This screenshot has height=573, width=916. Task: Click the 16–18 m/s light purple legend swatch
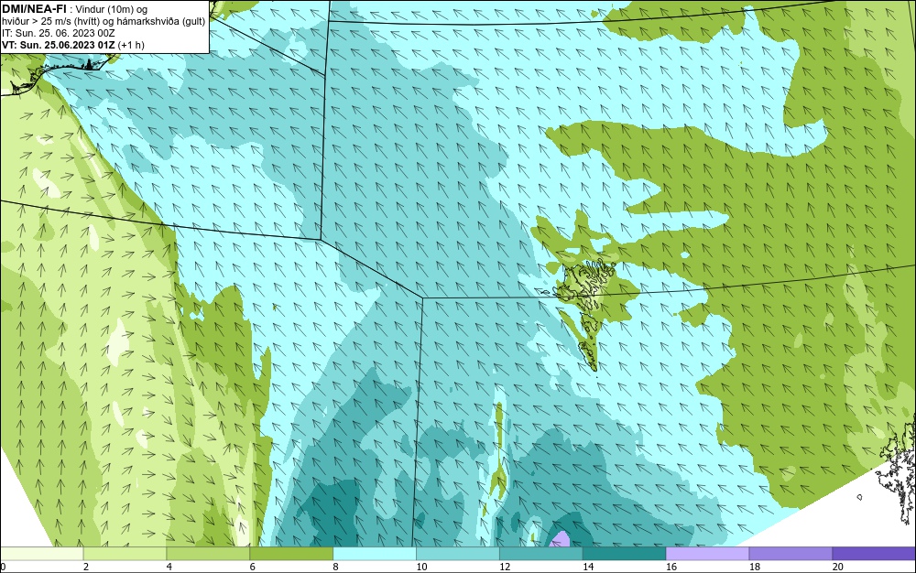tap(707, 553)
